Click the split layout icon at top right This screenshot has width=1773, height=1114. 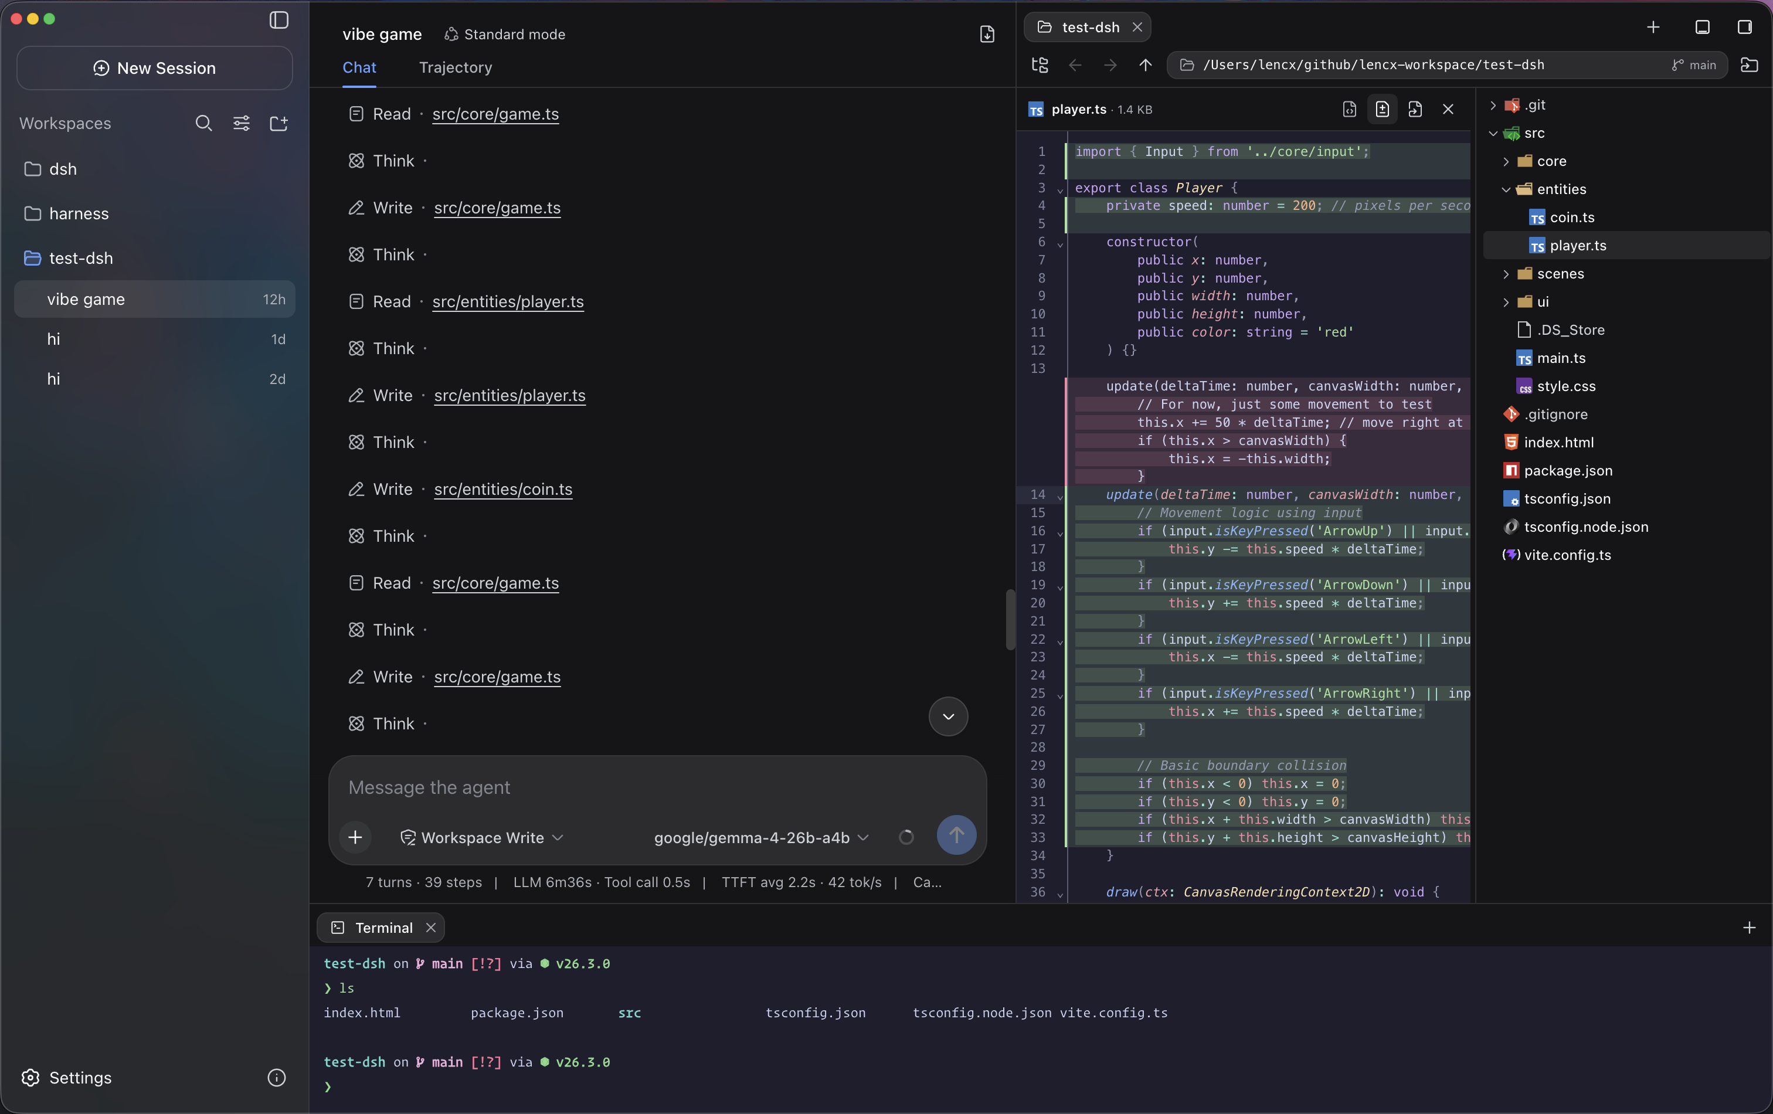1702,27
